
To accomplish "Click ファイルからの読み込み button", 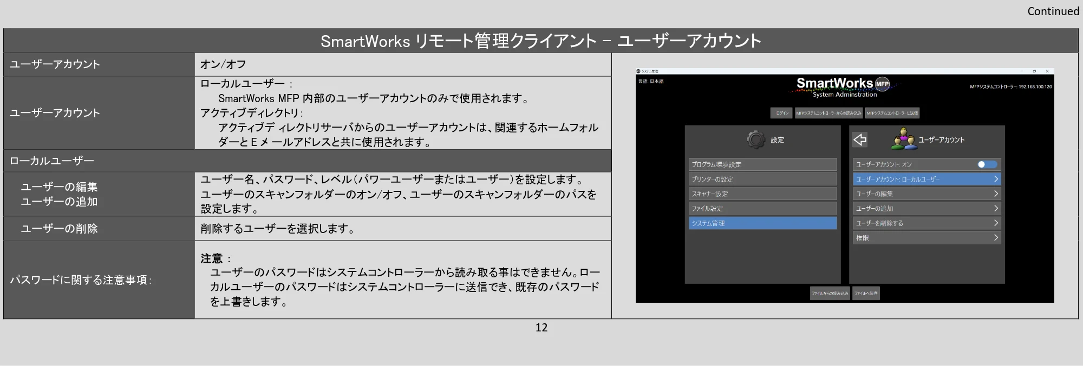I will click(x=830, y=293).
